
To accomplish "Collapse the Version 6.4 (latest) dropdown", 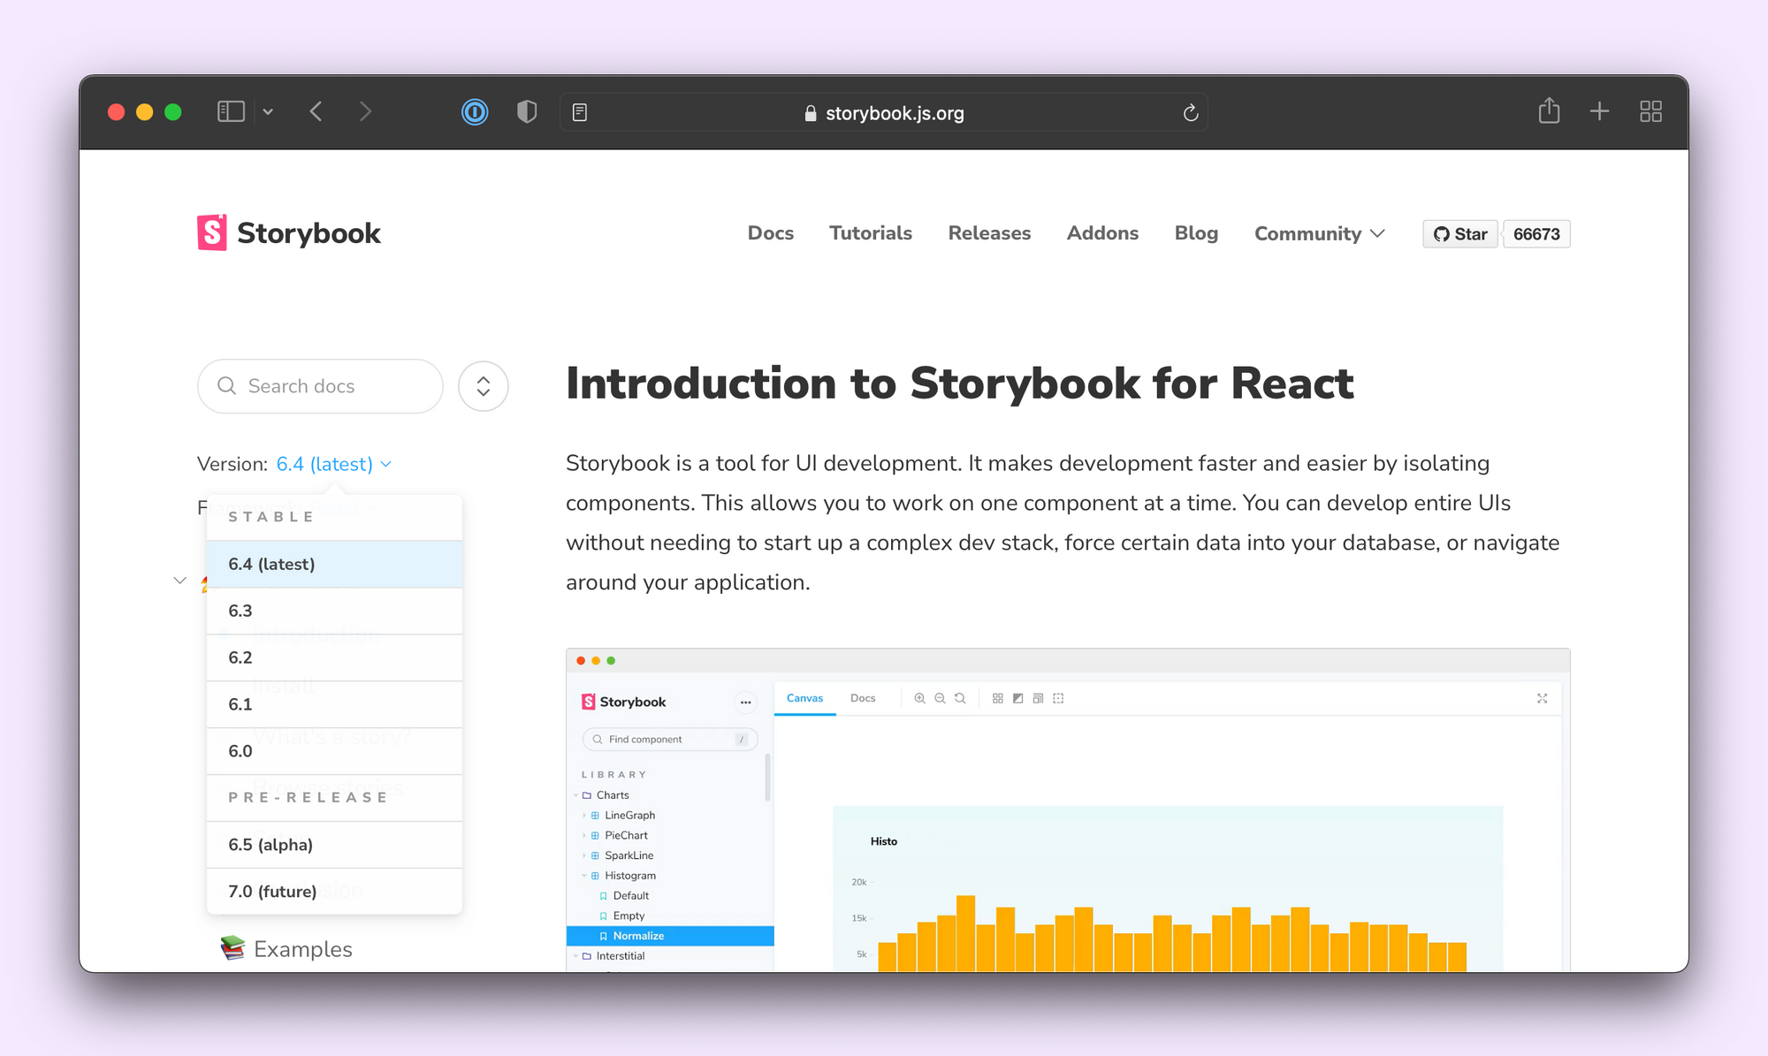I will (x=333, y=464).
